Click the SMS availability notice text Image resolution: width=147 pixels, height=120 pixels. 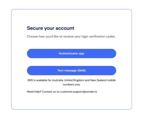click(72, 82)
